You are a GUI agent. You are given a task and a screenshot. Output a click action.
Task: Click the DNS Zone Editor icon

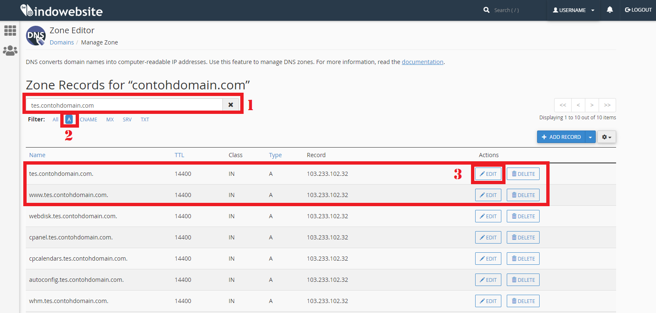(36, 36)
